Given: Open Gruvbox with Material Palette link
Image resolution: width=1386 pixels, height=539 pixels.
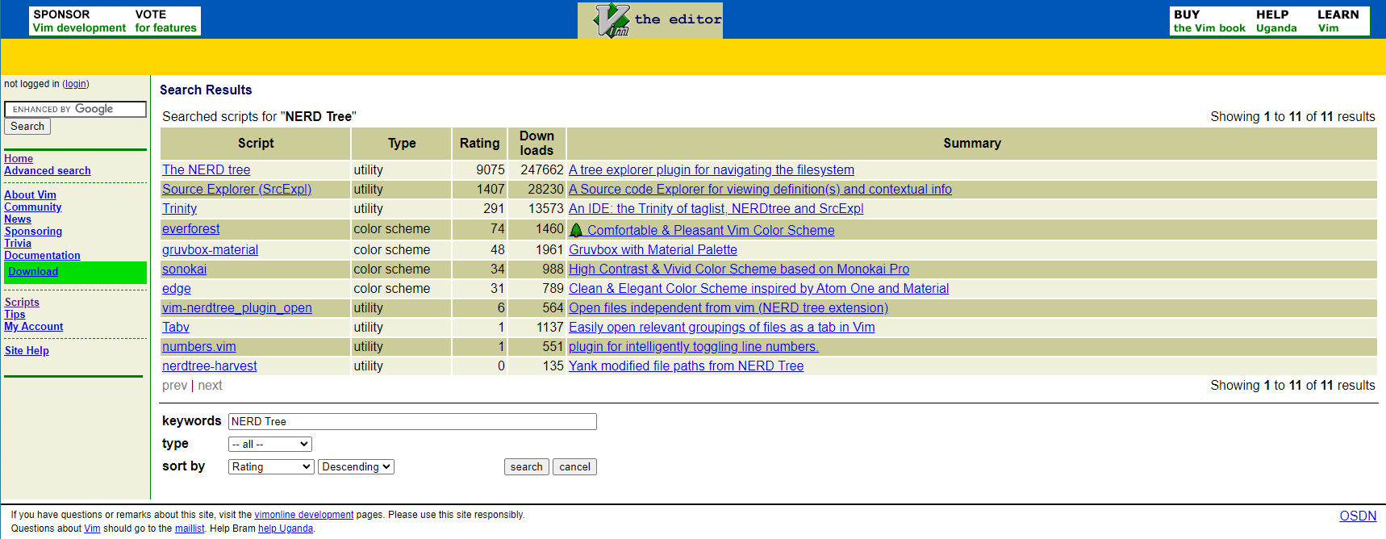Looking at the screenshot, I should point(653,250).
